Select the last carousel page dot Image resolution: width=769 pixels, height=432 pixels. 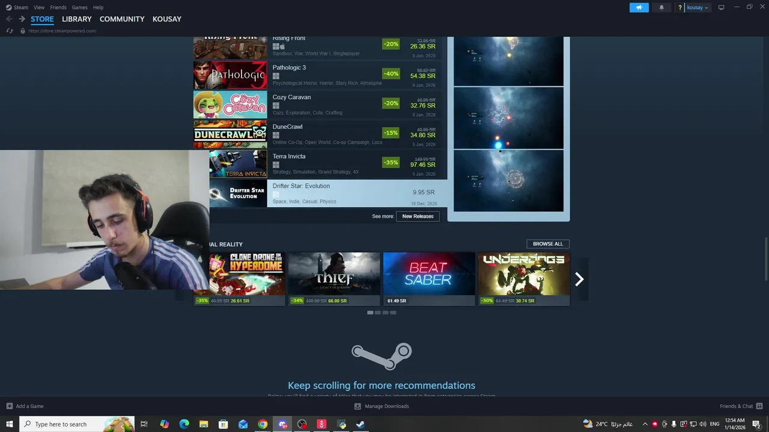coord(393,313)
